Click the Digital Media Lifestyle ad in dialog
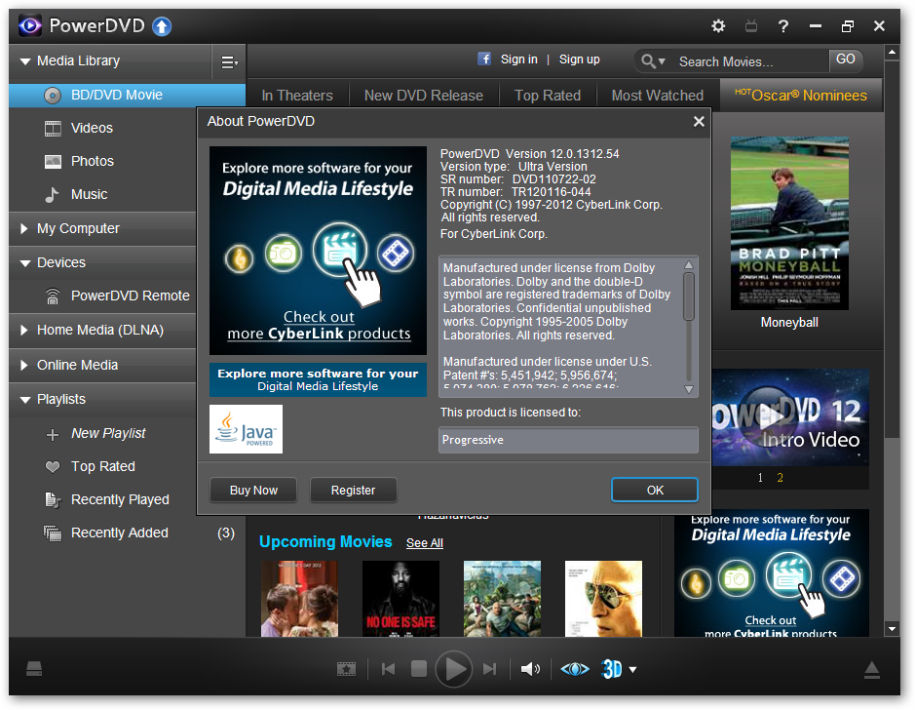This screenshot has width=915, height=710. pos(318,251)
